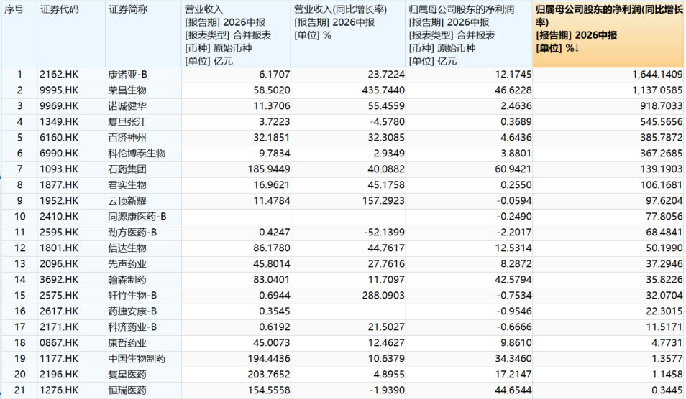Screen dimensions: 686x399
Task: Select net profit value 46.6228
Action: pos(513,90)
